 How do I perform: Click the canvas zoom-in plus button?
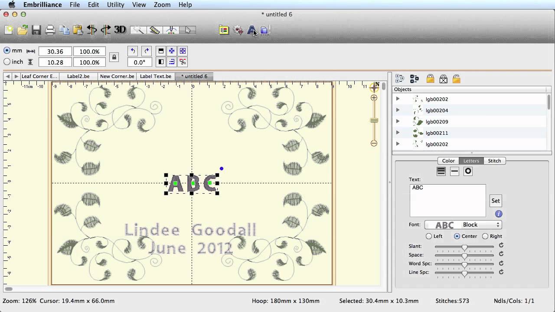374,98
